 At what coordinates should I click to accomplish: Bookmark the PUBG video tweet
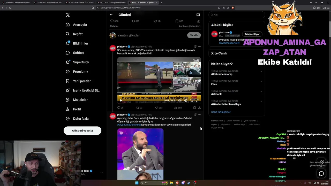click(x=194, y=108)
